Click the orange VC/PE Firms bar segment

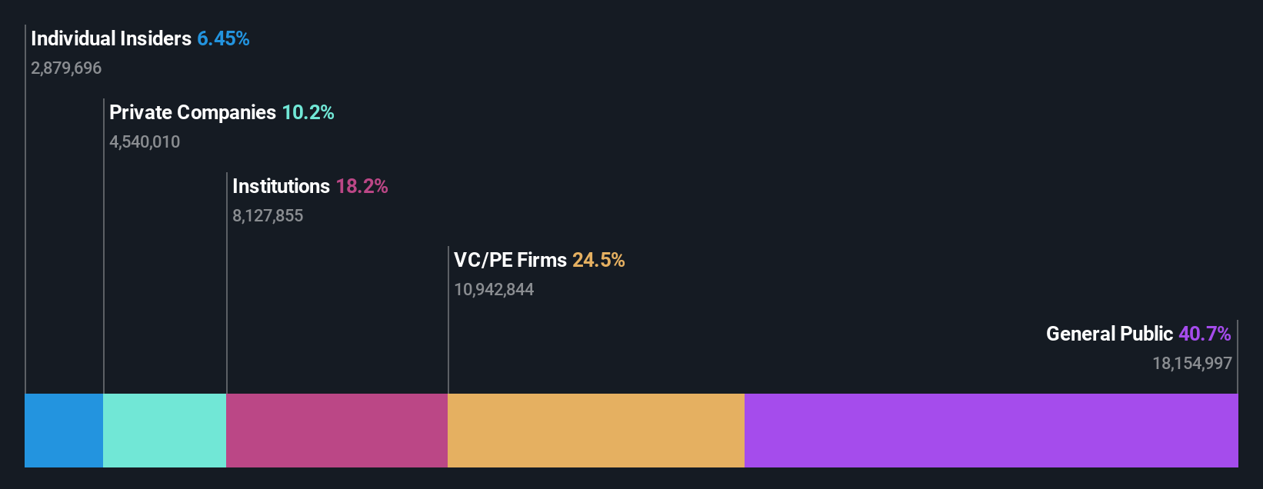click(x=596, y=431)
